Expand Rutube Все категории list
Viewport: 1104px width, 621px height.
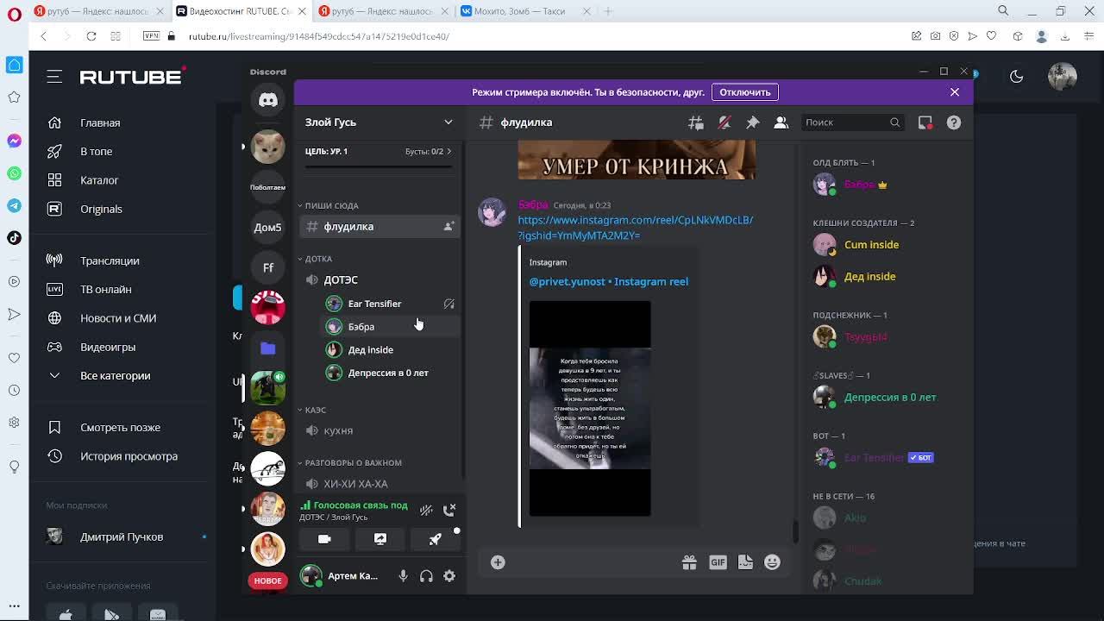tap(115, 376)
